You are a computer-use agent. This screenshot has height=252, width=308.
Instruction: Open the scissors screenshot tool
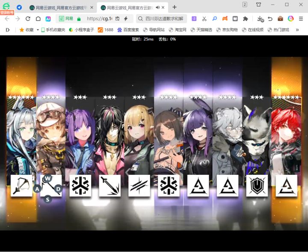pyautogui.click(x=204, y=19)
